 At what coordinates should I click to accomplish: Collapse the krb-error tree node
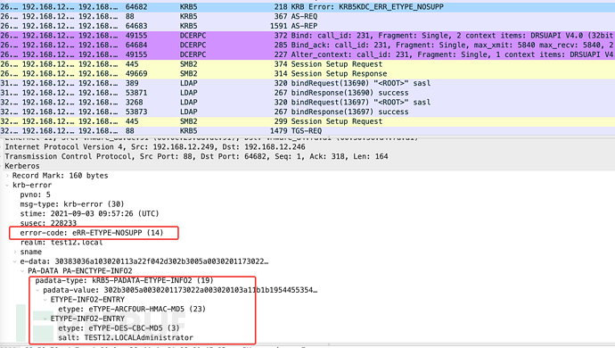tap(7, 185)
